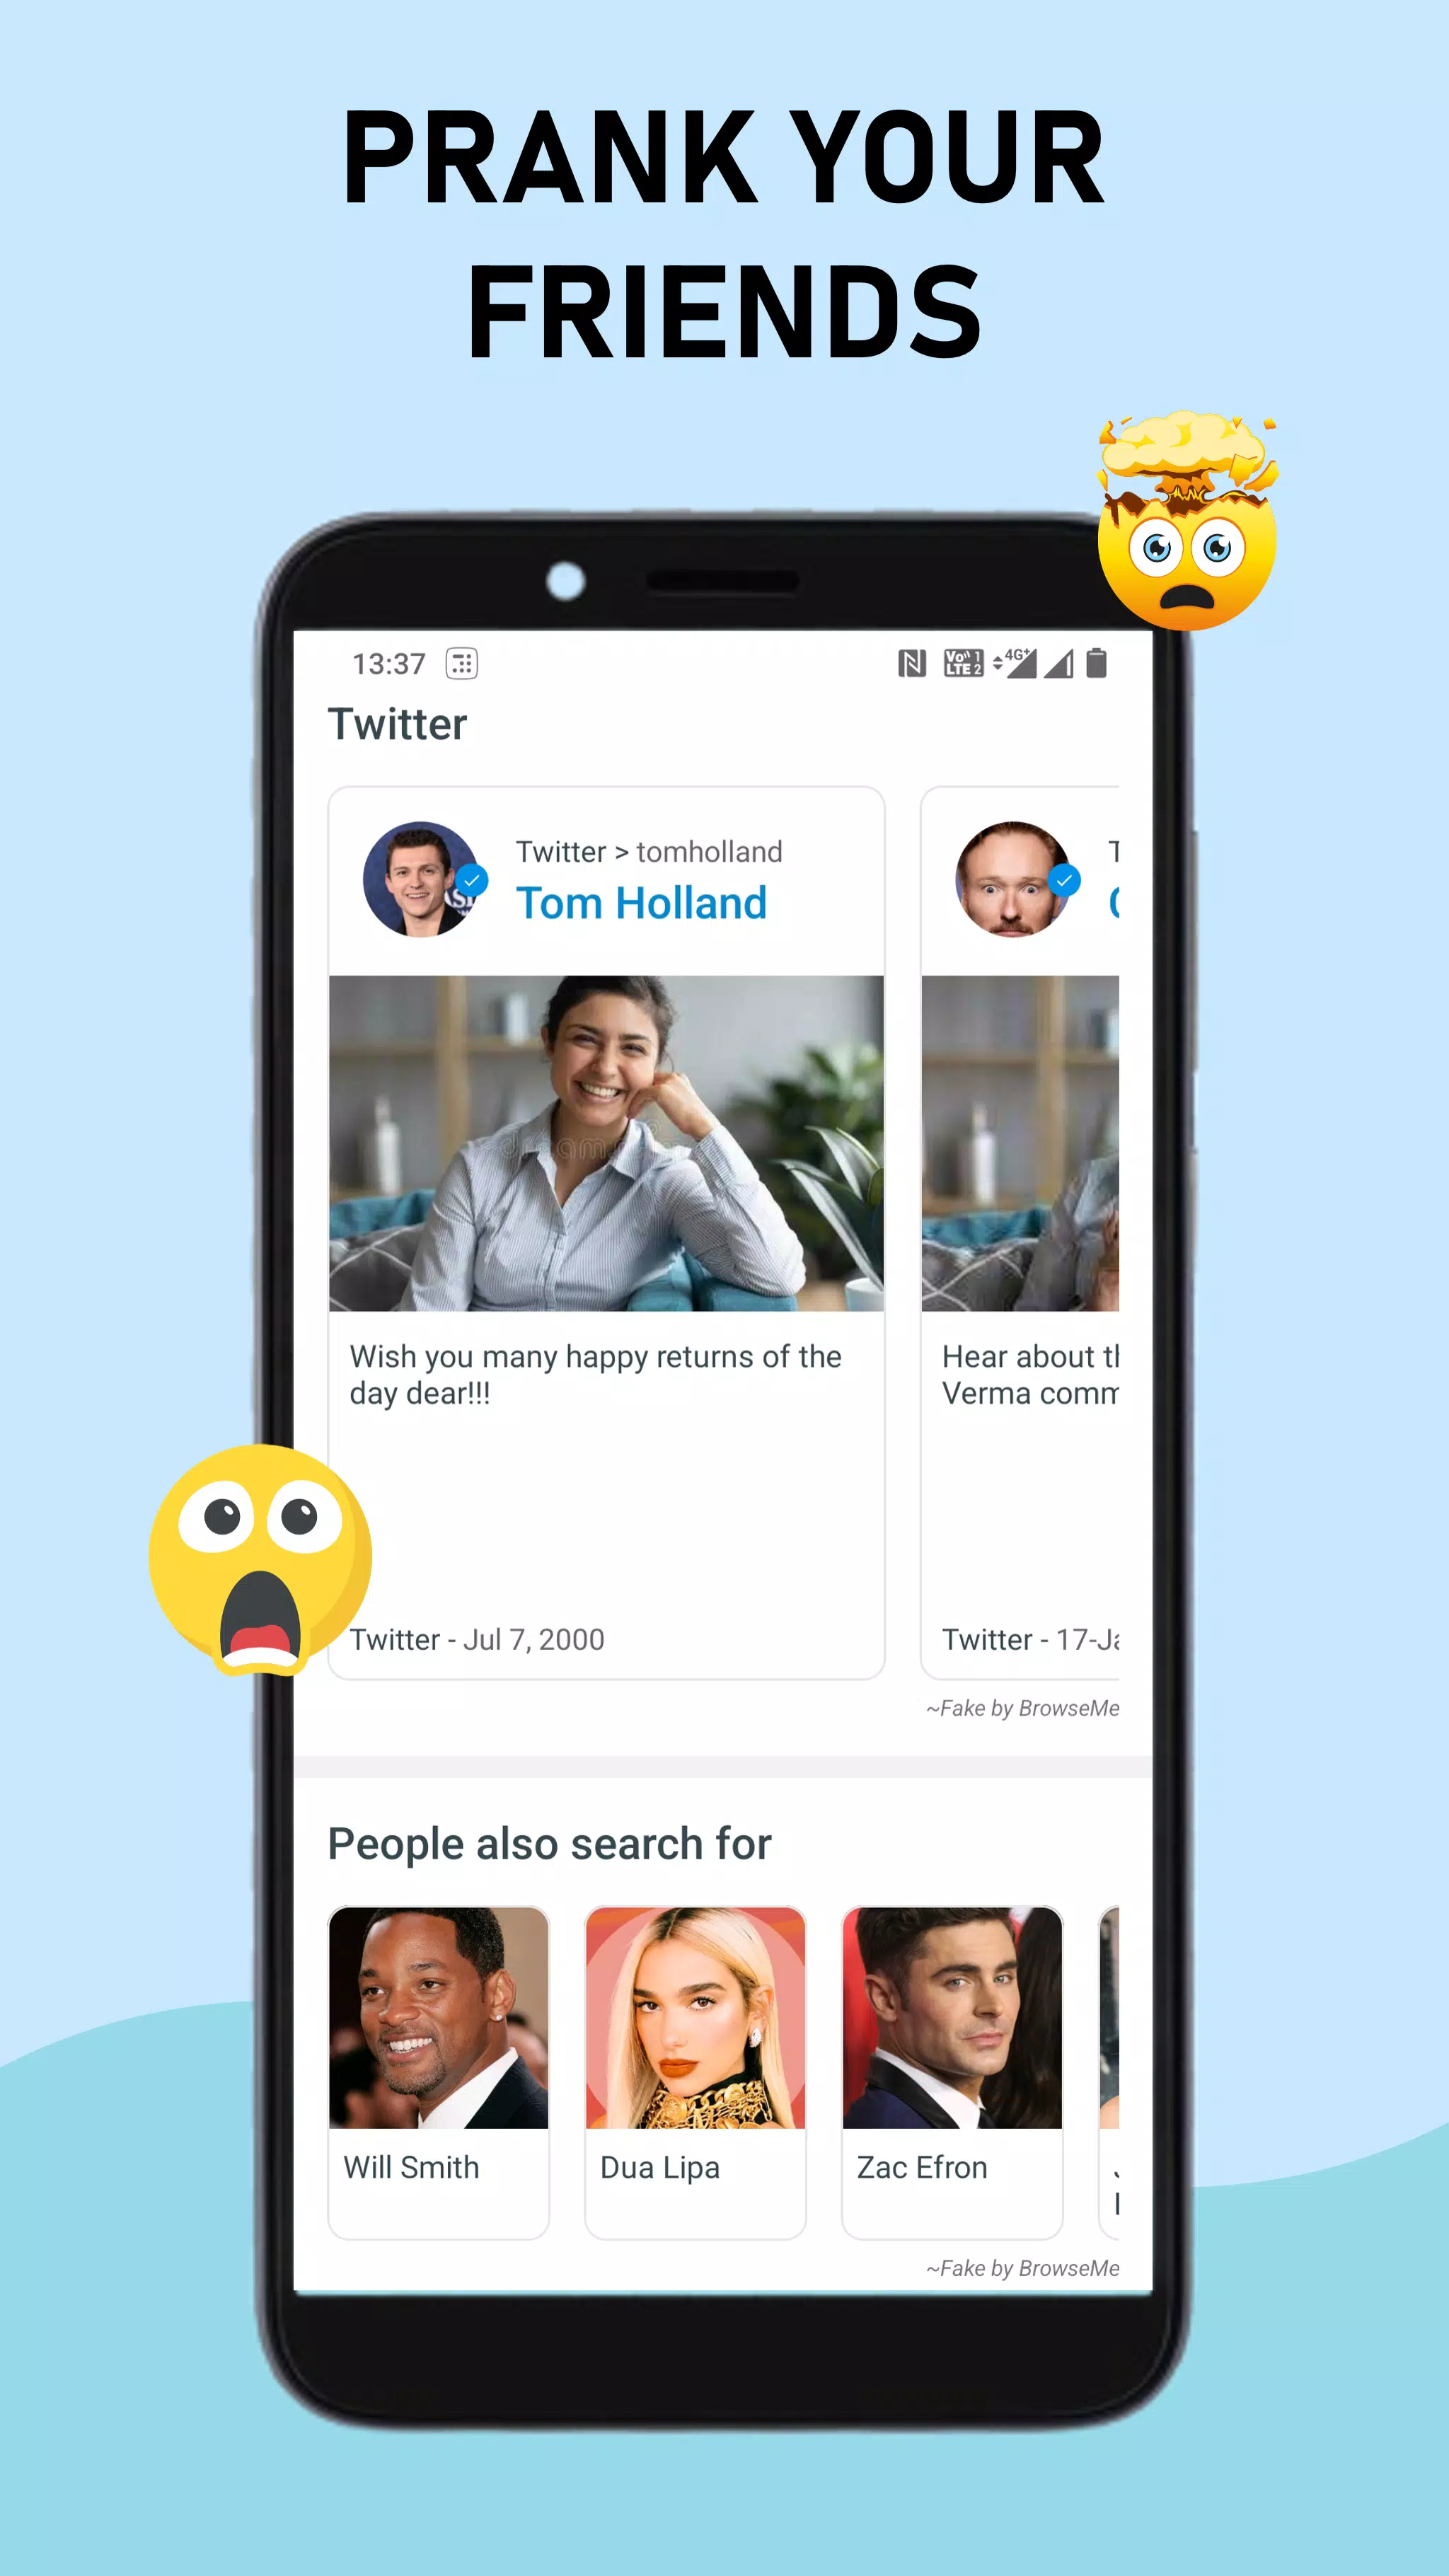
Task: Click the Twitter navigation header label
Action: [x=396, y=724]
